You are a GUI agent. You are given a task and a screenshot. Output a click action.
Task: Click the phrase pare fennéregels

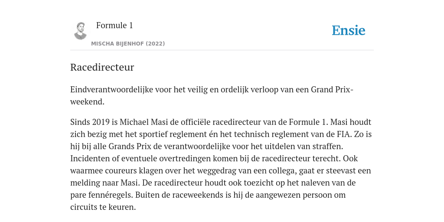pyautogui.click(x=101, y=195)
